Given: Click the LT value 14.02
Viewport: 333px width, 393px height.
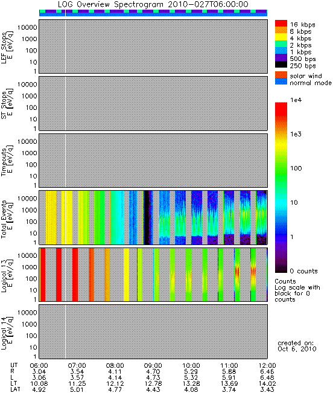Looking at the screenshot, I should pyautogui.click(x=267, y=384).
